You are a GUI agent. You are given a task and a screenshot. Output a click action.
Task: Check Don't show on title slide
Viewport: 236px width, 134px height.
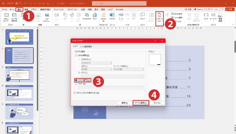tap(74, 93)
